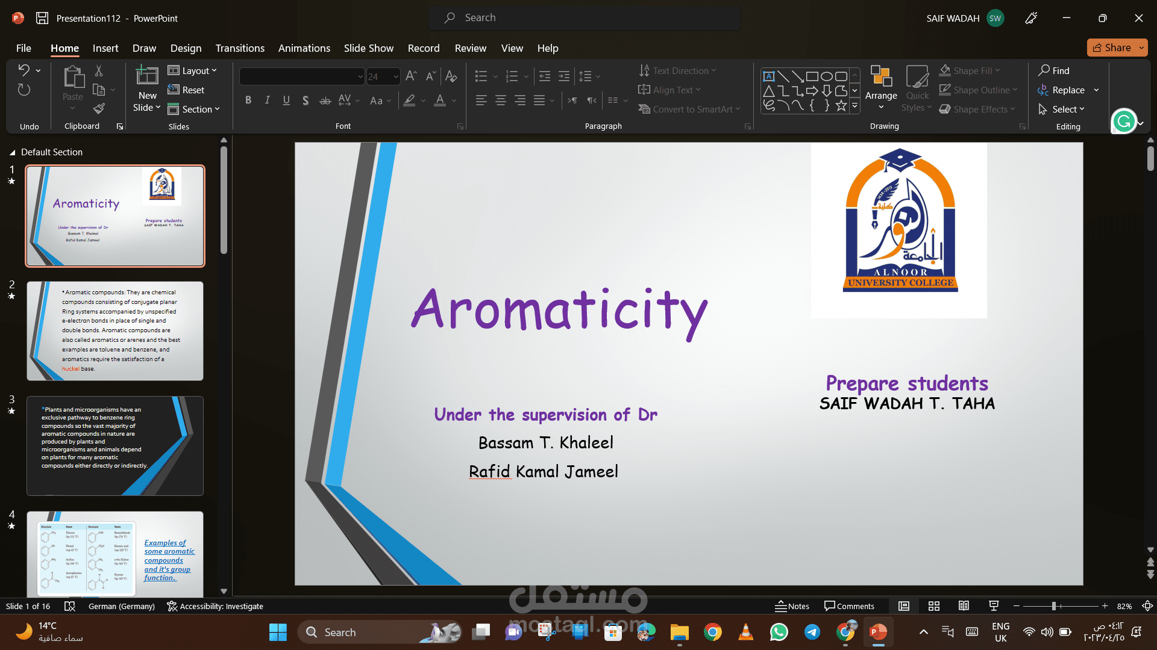Start Slide Show from status bar
Viewport: 1157px width, 650px height.
992,606
